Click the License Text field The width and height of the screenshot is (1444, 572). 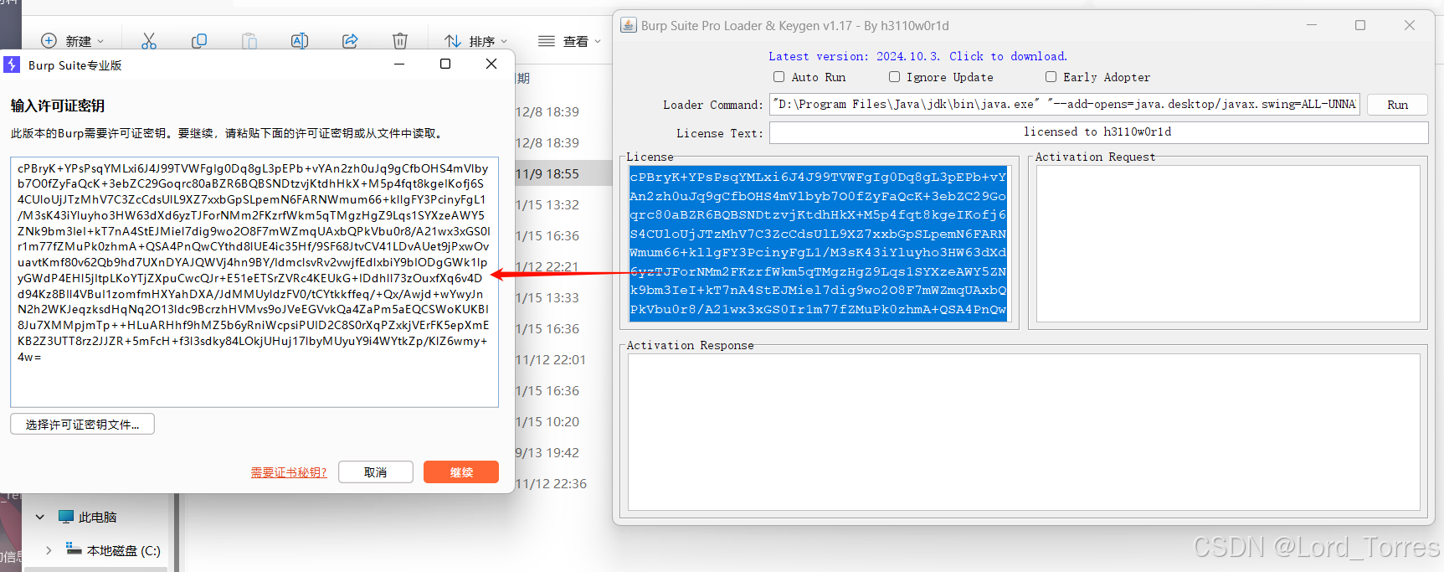point(1098,132)
